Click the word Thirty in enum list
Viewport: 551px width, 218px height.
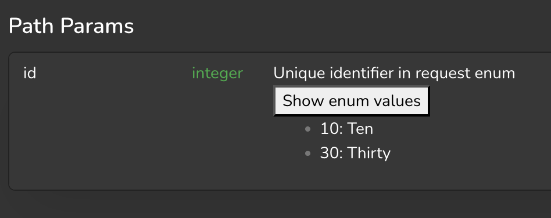(369, 154)
